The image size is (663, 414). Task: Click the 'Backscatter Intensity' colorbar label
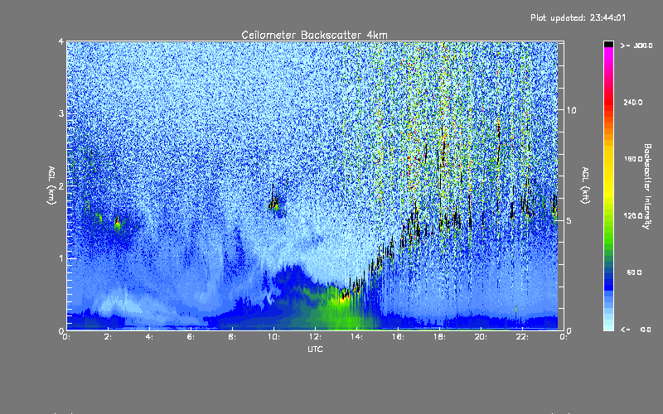coord(647,186)
